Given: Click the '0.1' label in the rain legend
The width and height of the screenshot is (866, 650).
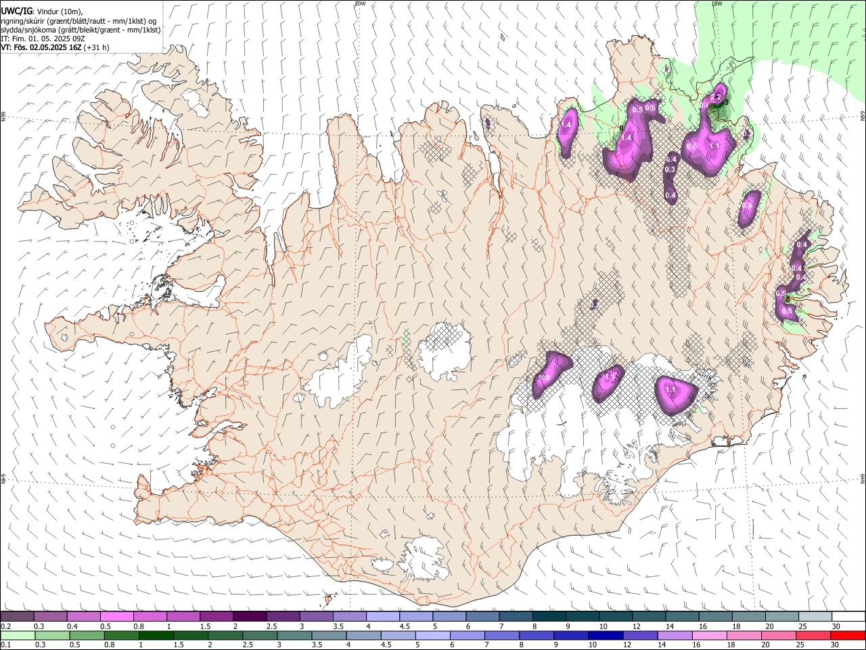Looking at the screenshot, I should click(5, 645).
